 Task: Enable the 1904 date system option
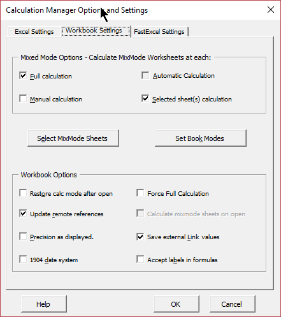(23, 260)
